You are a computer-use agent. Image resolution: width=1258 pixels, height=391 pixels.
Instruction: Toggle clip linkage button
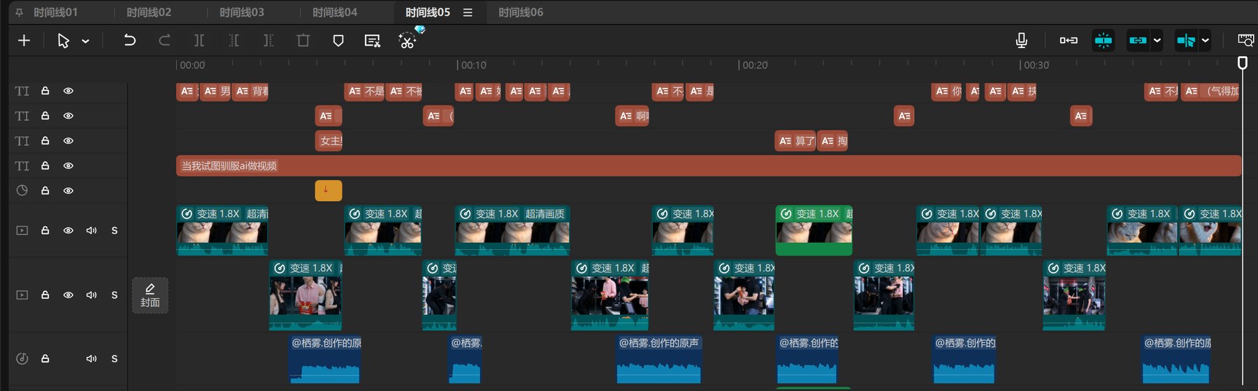point(1138,40)
